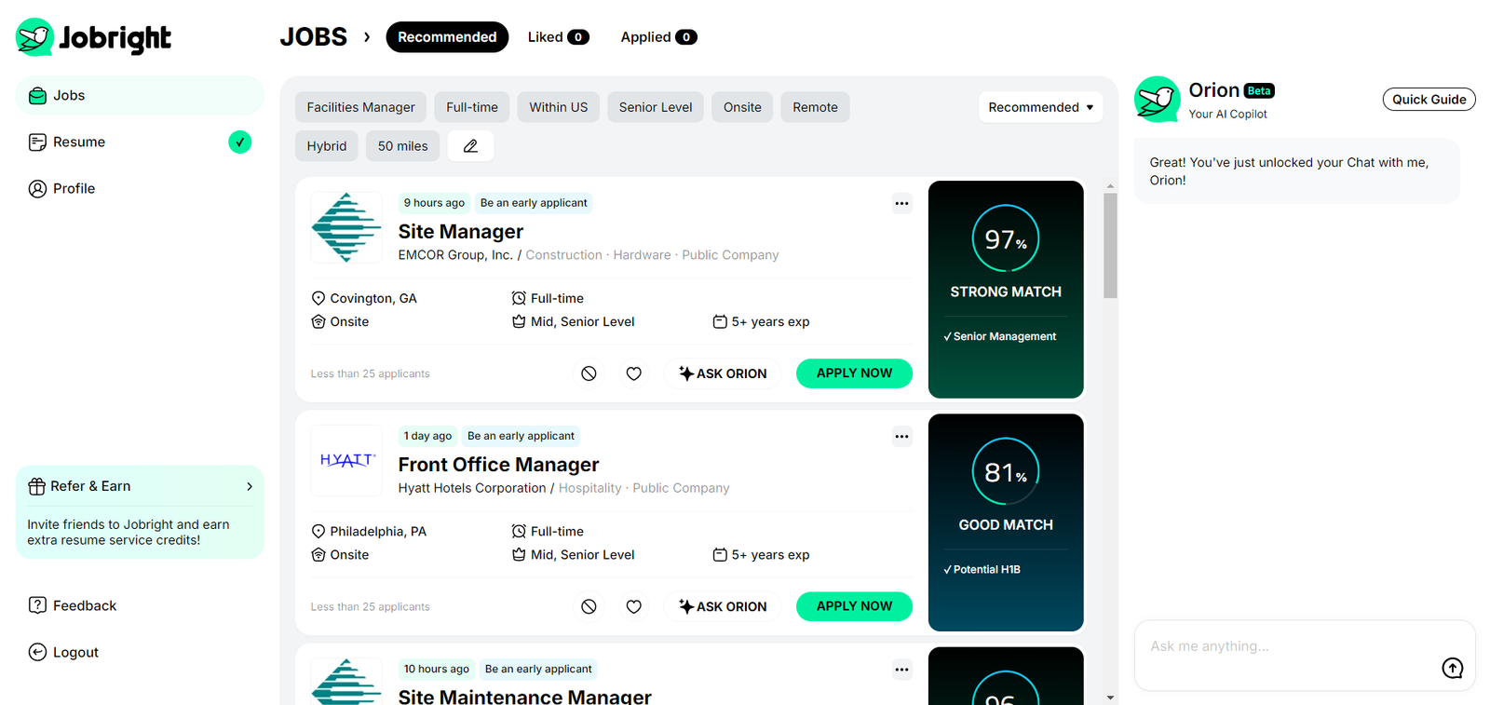This screenshot has width=1490, height=705.
Task: Toggle the Hybrid filter chip
Action: 327,146
